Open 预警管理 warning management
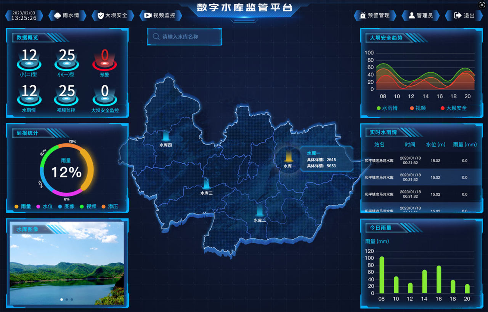488x312 pixels. pos(375,16)
